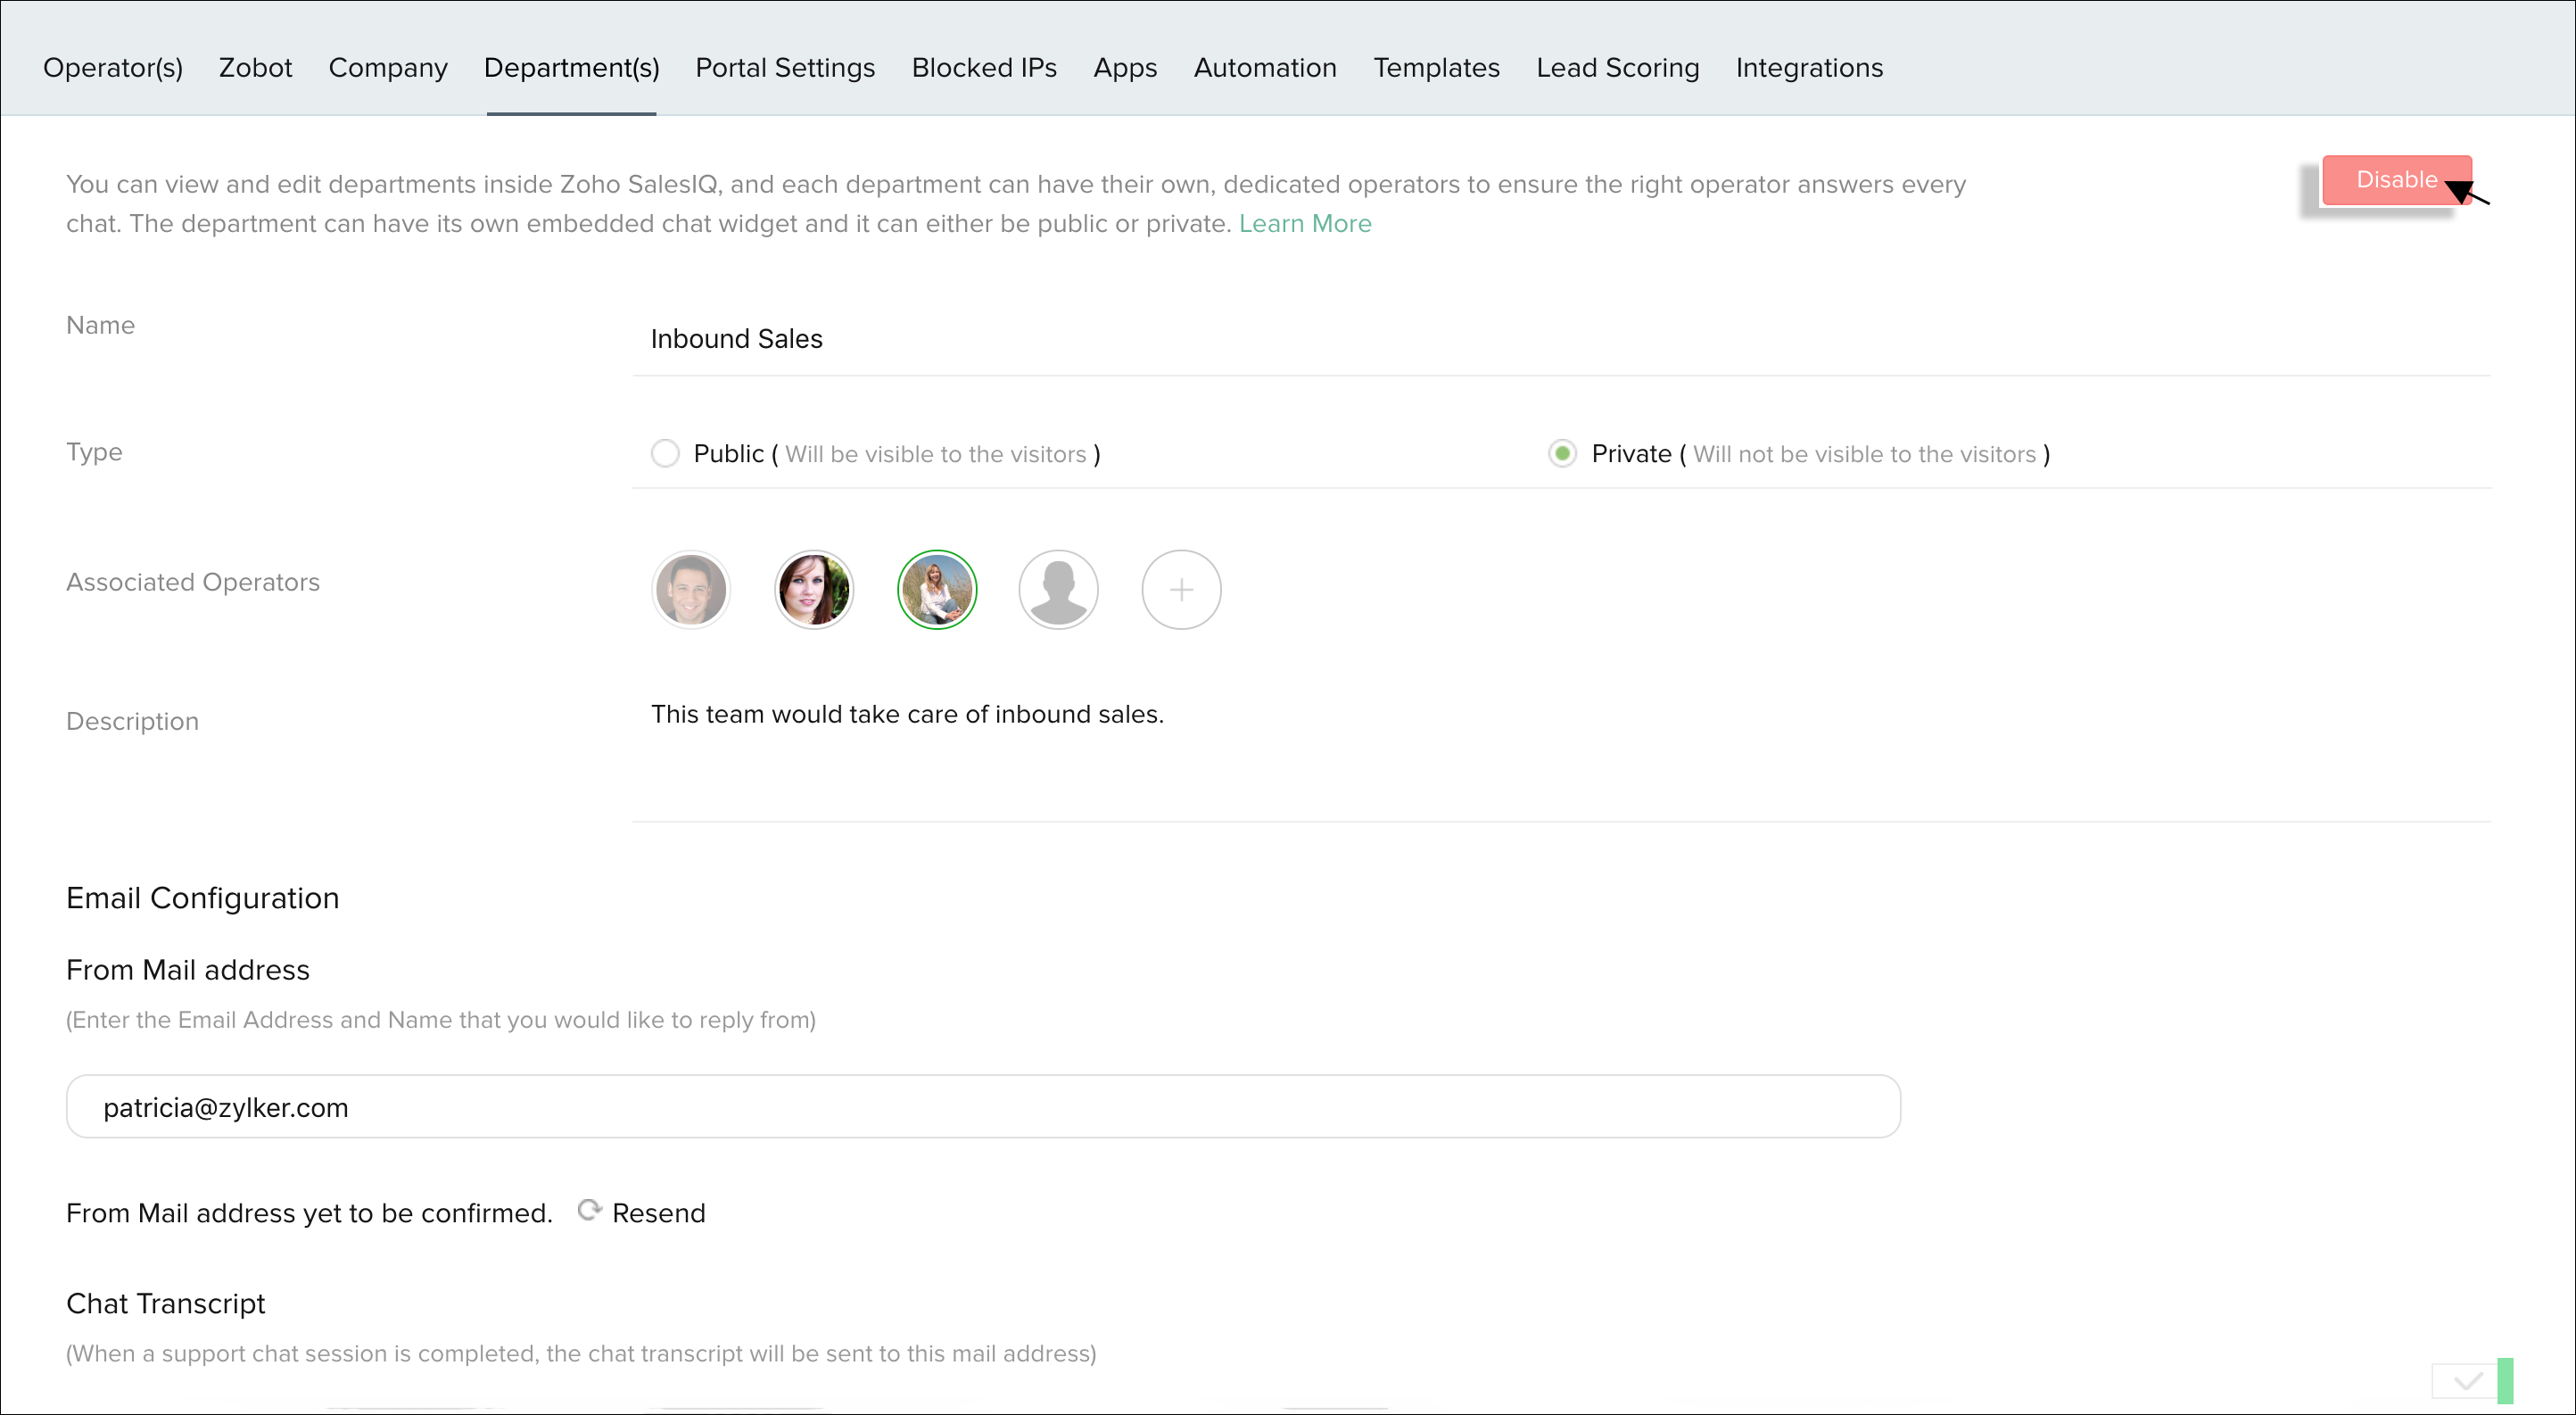This screenshot has height=1415, width=2576.
Task: Click the Resend refresh icon
Action: click(x=589, y=1211)
